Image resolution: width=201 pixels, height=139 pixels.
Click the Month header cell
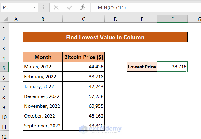click(x=43, y=57)
